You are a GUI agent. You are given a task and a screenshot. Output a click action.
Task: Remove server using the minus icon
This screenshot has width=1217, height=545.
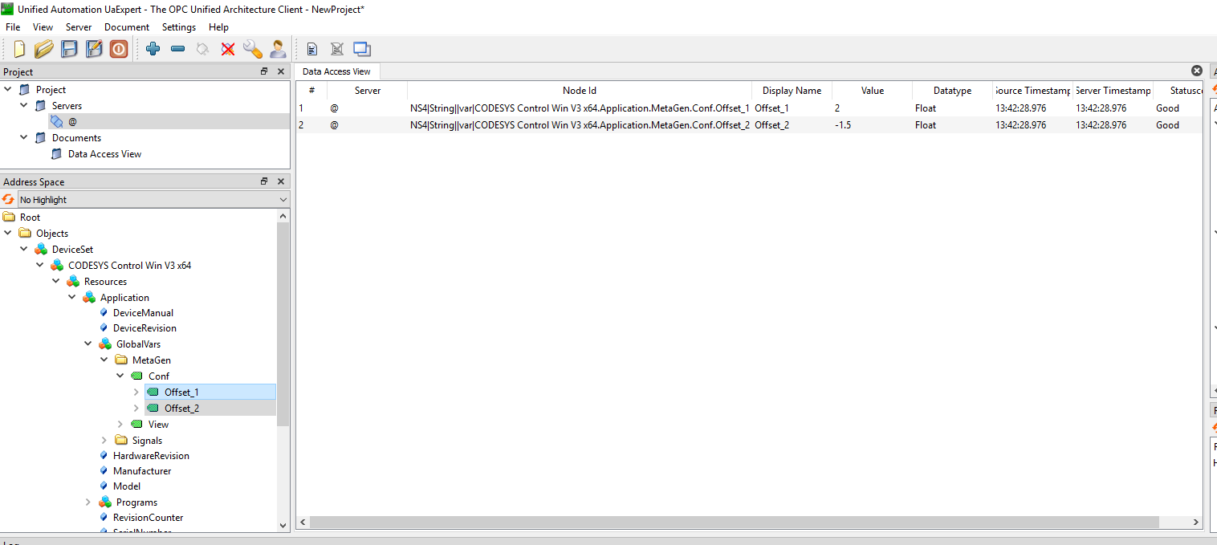[x=178, y=49]
